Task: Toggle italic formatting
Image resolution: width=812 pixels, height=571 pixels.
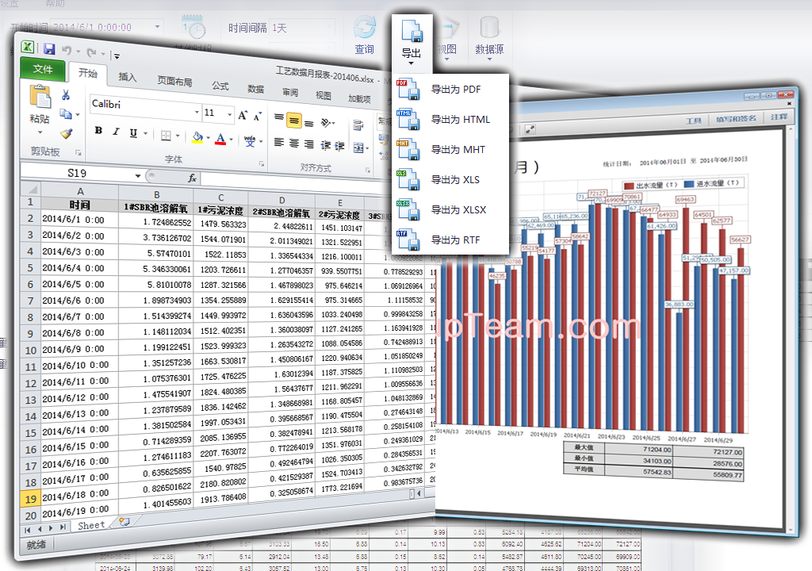Action: click(x=116, y=132)
